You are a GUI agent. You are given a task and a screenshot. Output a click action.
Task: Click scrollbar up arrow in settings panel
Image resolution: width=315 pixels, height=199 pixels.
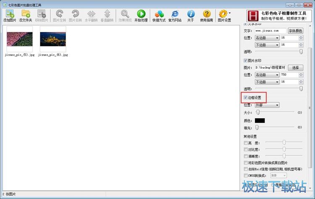click(x=310, y=26)
